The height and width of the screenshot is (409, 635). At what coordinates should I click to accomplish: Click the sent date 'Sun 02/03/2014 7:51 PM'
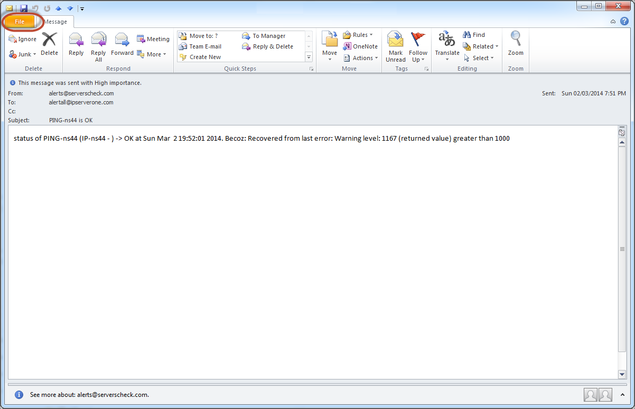[x=594, y=93]
